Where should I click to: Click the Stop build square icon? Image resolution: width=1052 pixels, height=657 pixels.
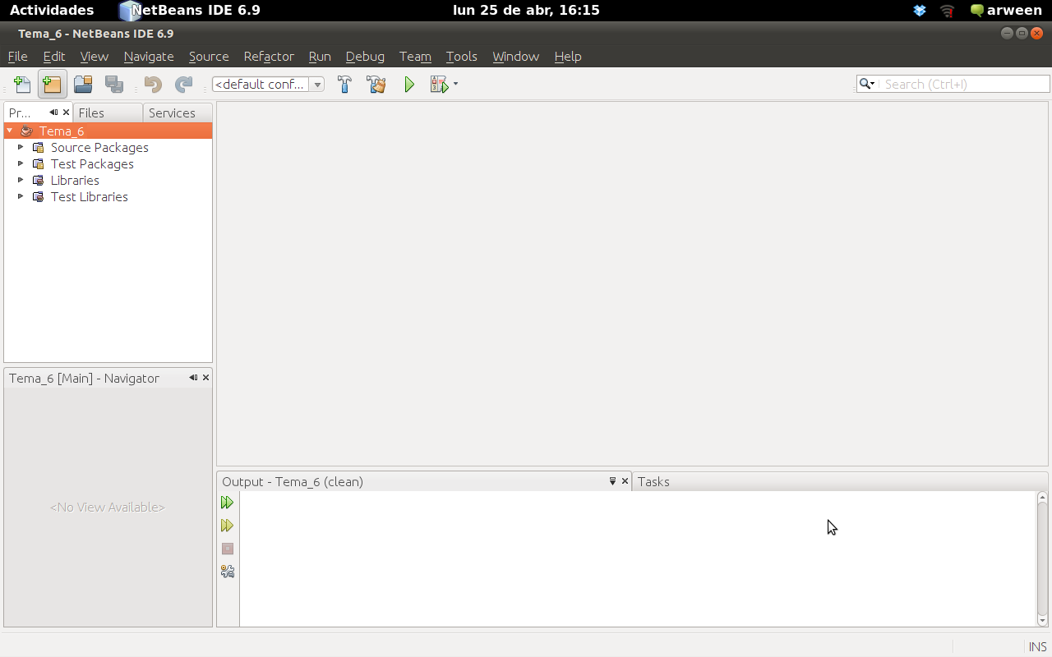coord(228,549)
